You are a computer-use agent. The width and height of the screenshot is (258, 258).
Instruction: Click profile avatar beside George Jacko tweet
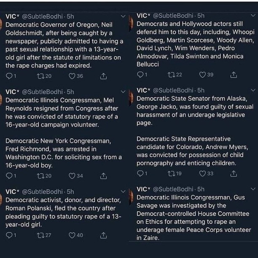pos(131,98)
